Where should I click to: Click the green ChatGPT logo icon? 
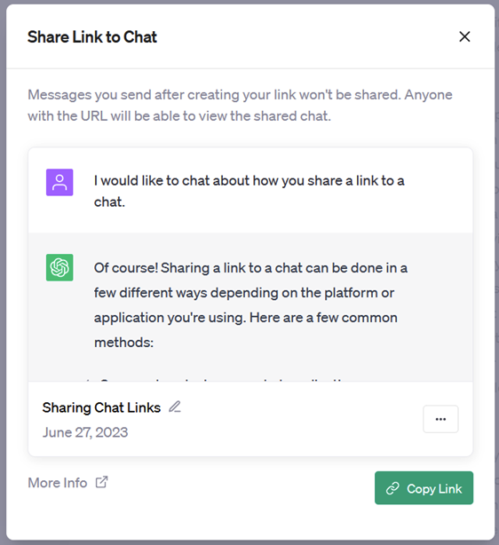pyautogui.click(x=59, y=267)
